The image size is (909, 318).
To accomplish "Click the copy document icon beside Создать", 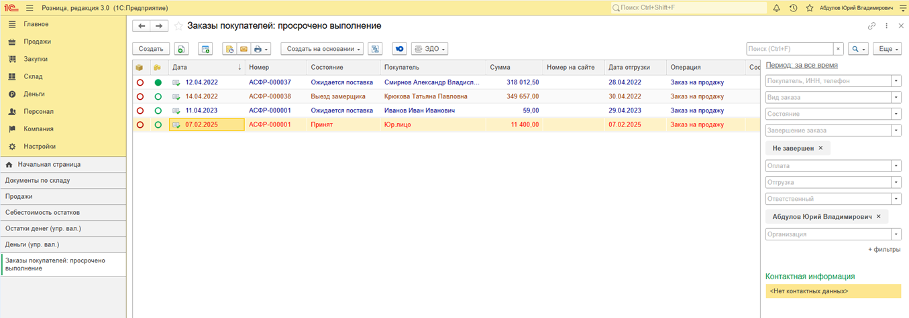I will tap(181, 49).
